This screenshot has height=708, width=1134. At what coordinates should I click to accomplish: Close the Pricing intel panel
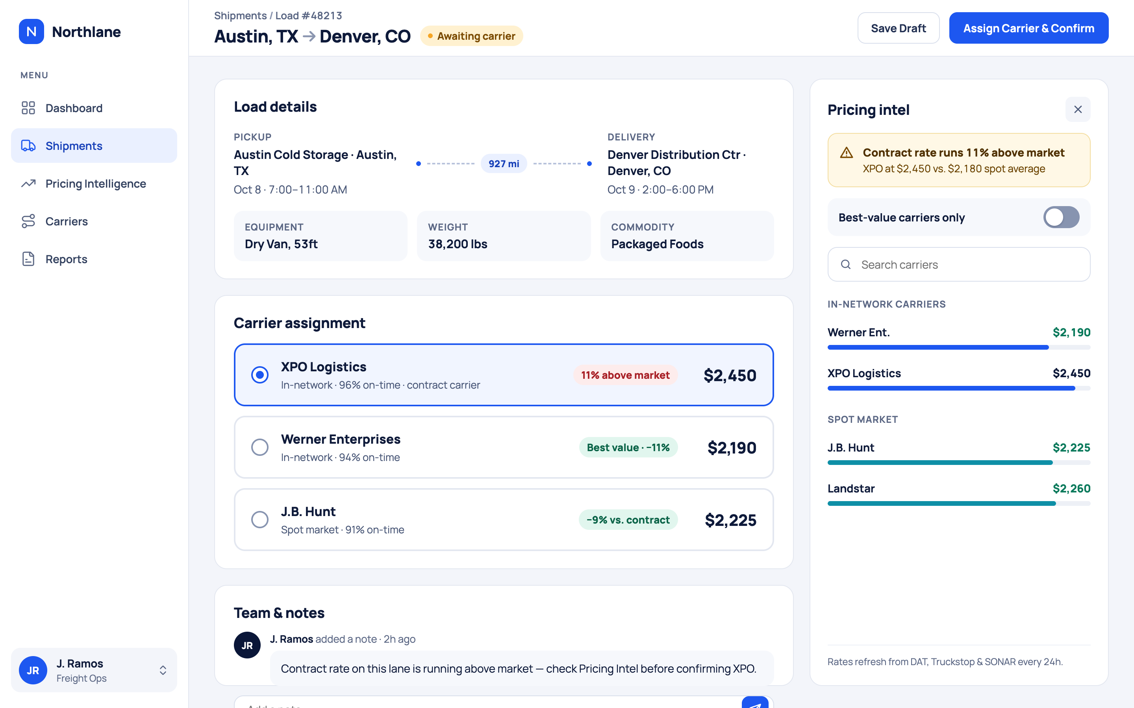coord(1078,110)
